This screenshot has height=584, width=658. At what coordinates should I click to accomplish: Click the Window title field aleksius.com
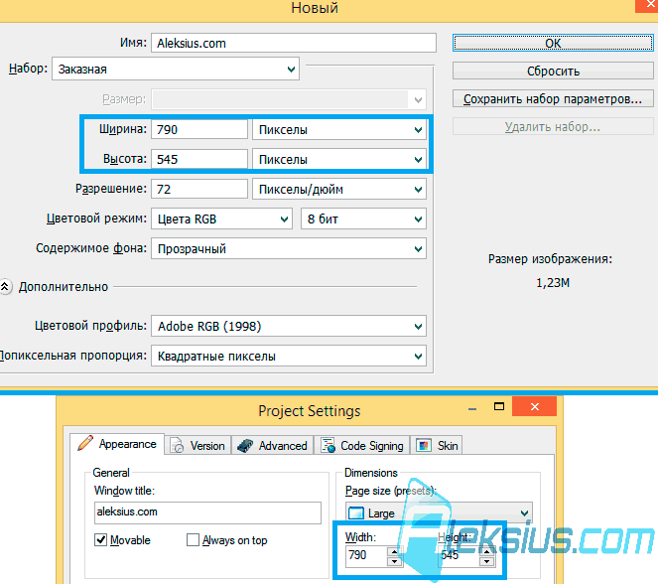(x=207, y=512)
